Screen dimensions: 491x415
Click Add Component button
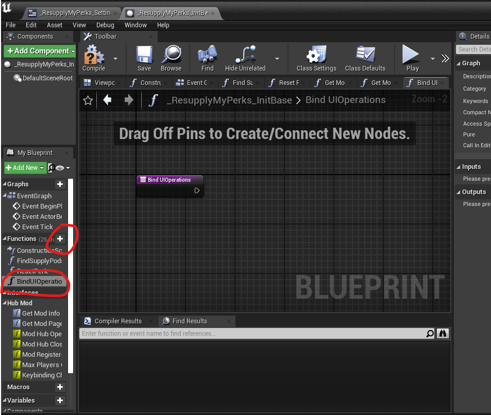(x=40, y=51)
